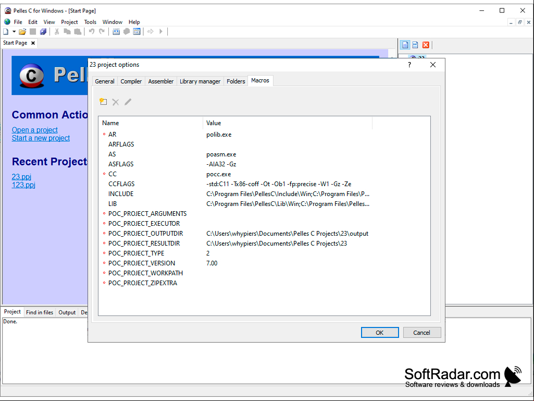Click the Pelles C title bar icon
Viewport: 534px width, 401px height.
(x=8, y=10)
